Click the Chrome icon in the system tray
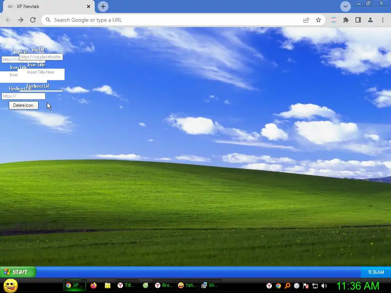 click(x=278, y=286)
